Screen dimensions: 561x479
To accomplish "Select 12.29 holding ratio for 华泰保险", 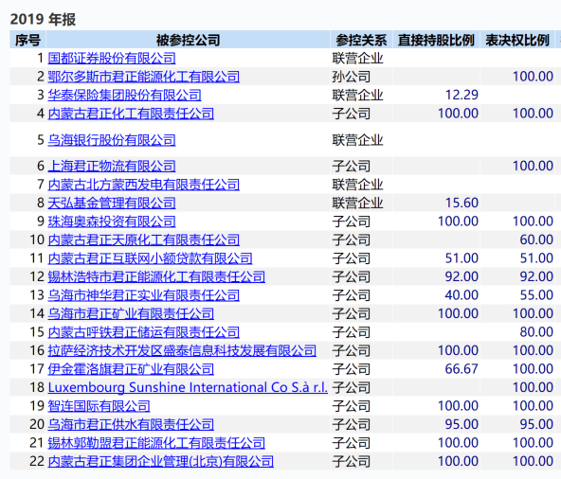I will (461, 95).
